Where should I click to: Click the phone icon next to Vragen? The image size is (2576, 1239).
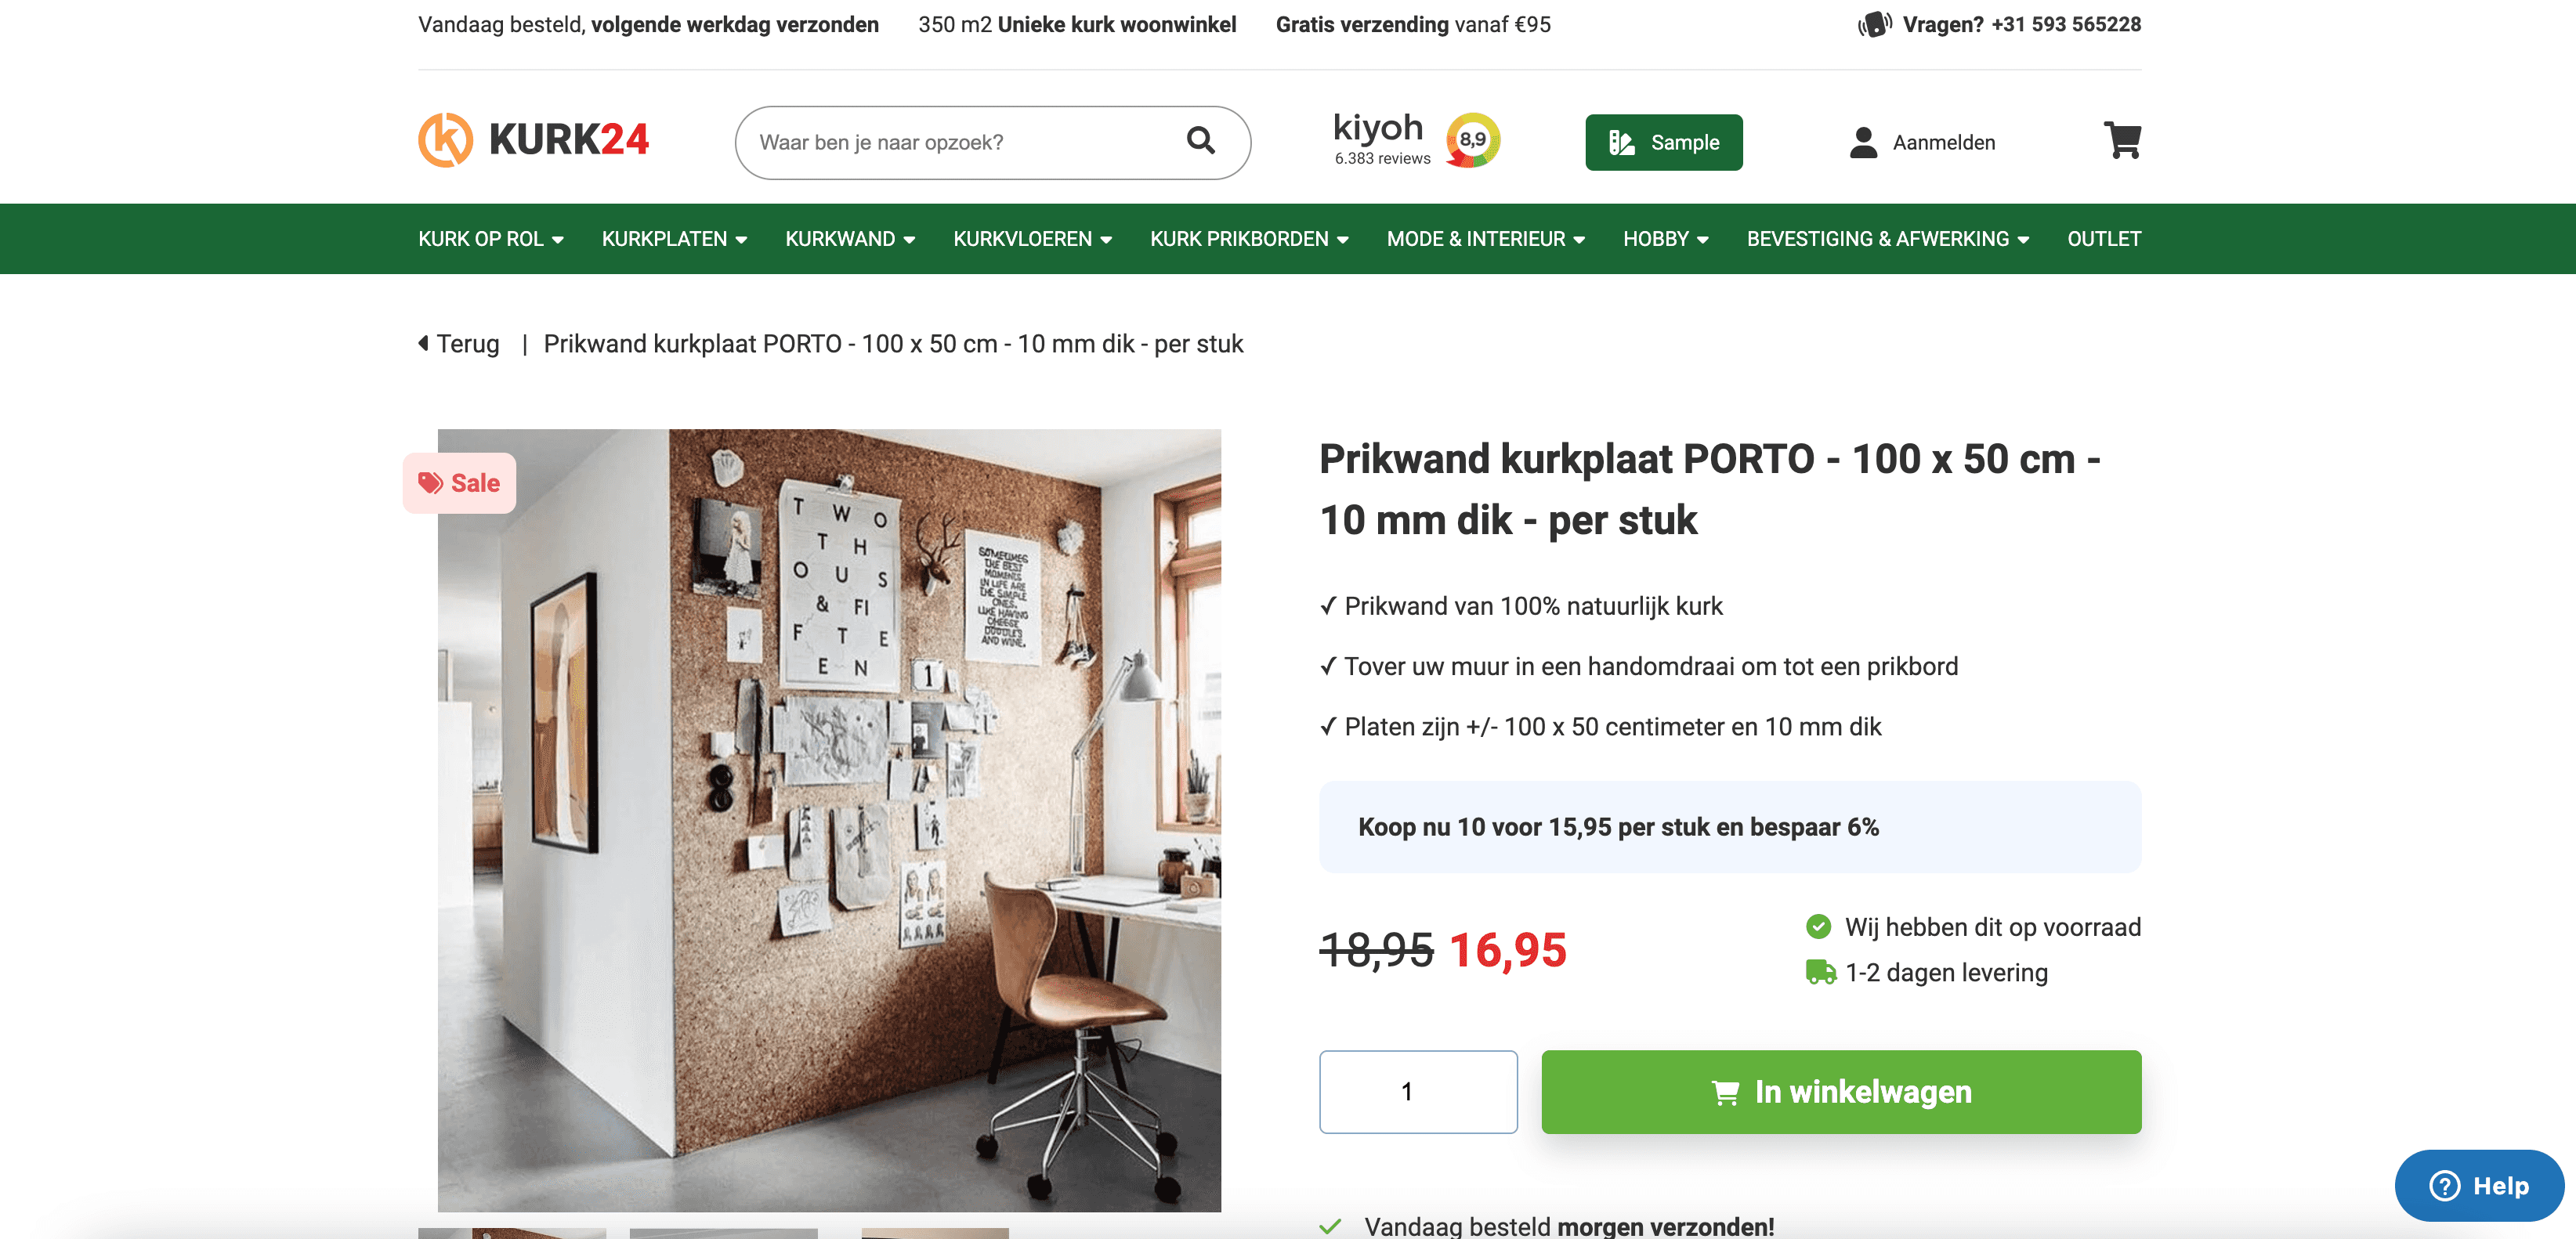1874,24
